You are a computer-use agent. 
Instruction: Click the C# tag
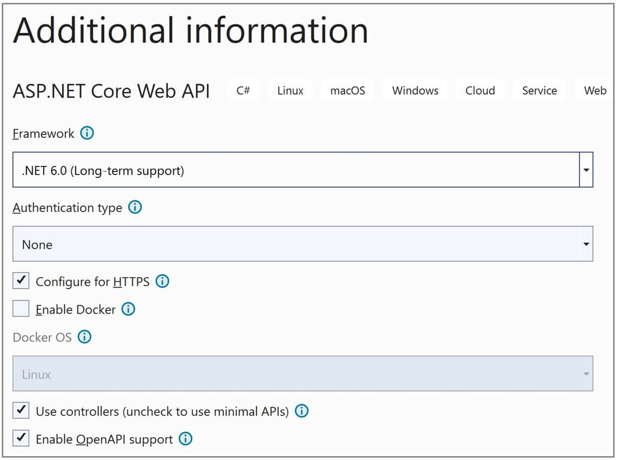click(x=243, y=90)
